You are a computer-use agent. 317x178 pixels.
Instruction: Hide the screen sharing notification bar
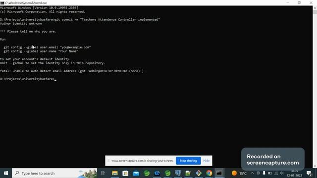(x=206, y=161)
